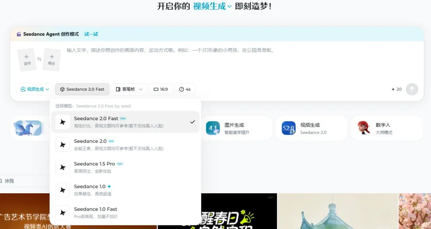Select Seedance 2.0 Fast in model list

click(x=125, y=122)
